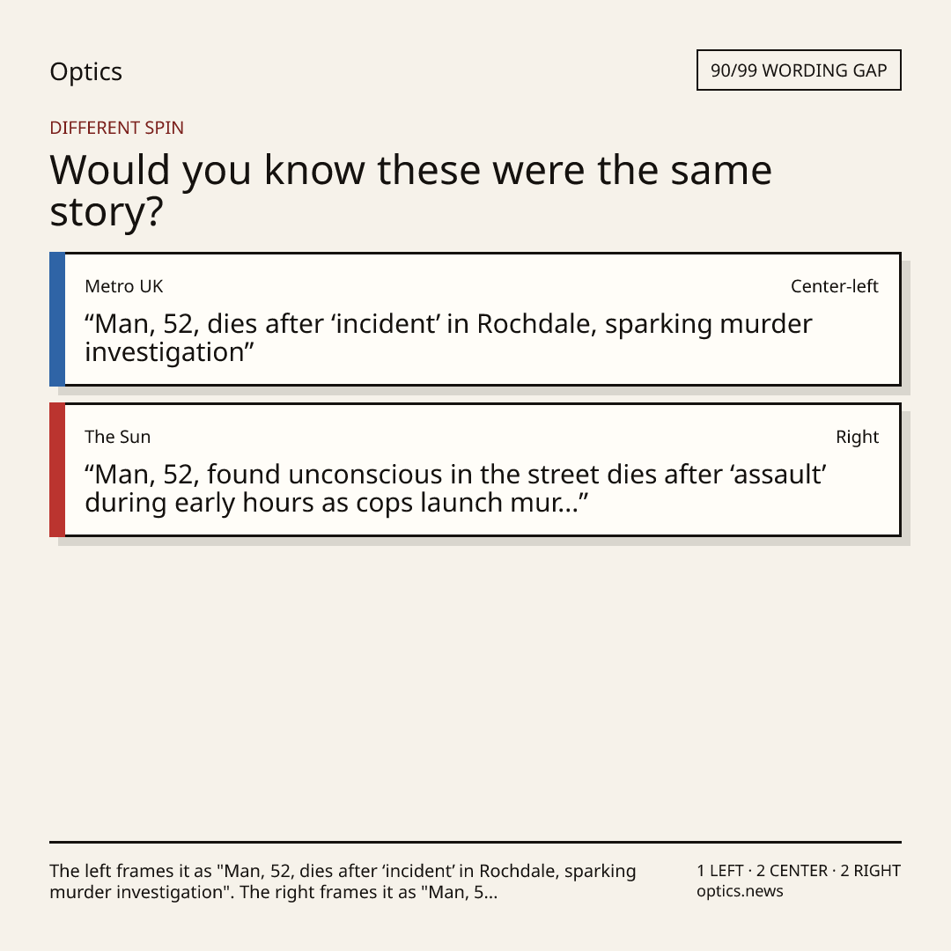This screenshot has height=951, width=951.
Task: Click the 1 LEFT · 2 CENTER · 2 RIGHT count
Action: (x=799, y=871)
